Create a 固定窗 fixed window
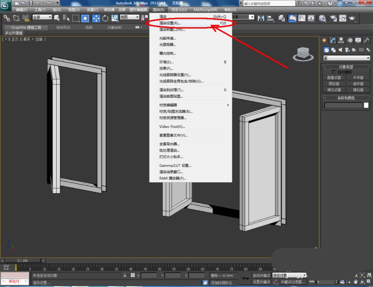Viewport: 373px width, 287px height. point(334,83)
